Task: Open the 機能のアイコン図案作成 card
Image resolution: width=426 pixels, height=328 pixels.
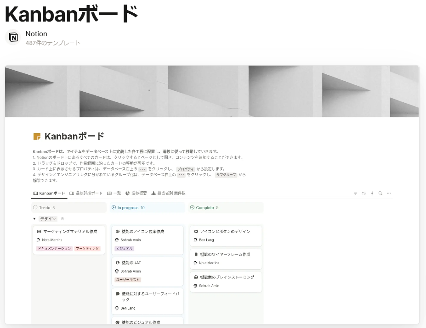Action: click(x=147, y=240)
